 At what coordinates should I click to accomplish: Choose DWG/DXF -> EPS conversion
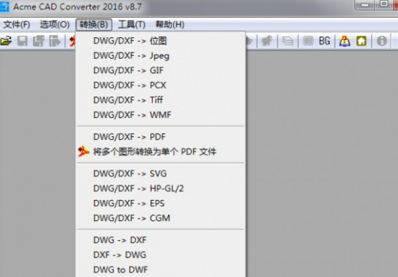pos(161,203)
